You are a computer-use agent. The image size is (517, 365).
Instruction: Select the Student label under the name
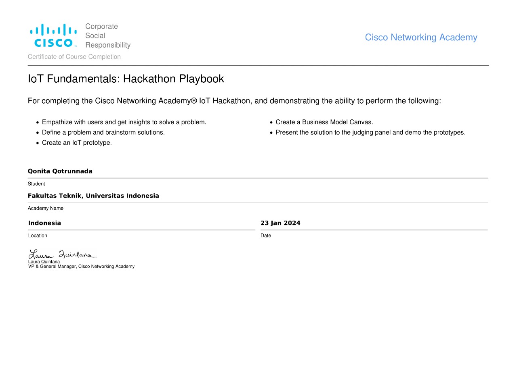coord(36,184)
